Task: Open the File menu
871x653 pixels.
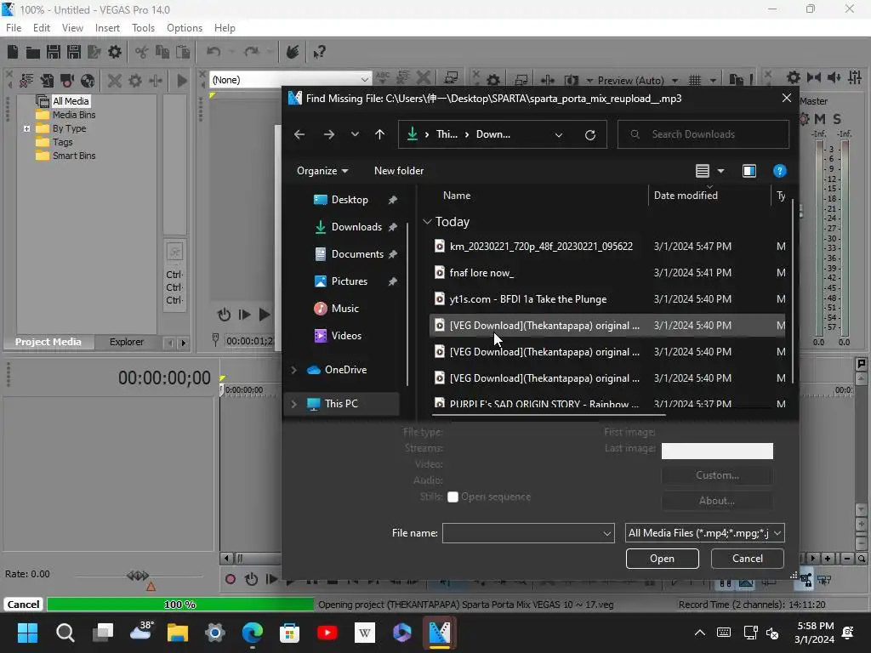Action: tap(14, 28)
